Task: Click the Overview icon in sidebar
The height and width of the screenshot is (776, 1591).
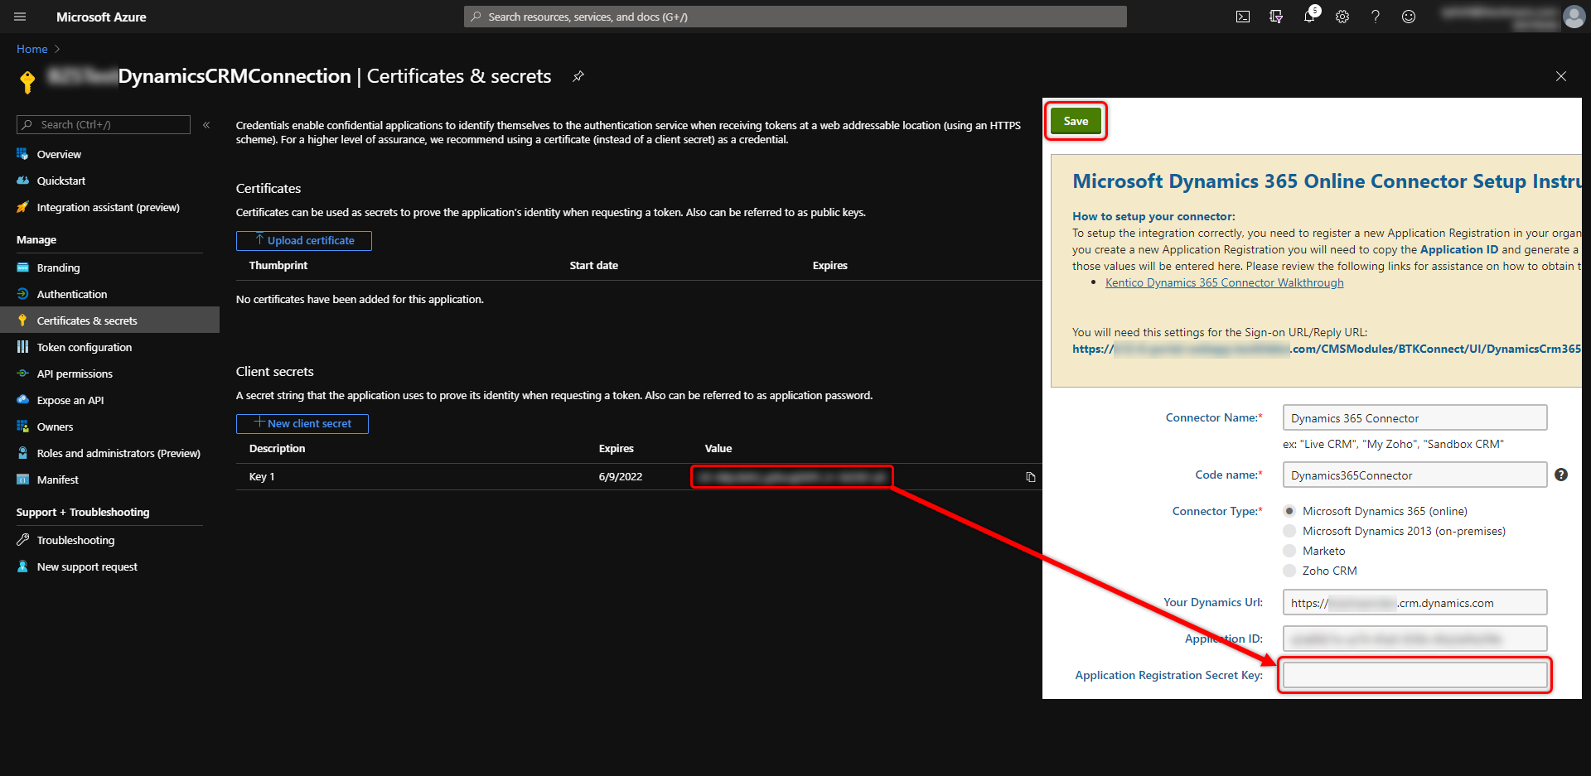Action: 22,154
